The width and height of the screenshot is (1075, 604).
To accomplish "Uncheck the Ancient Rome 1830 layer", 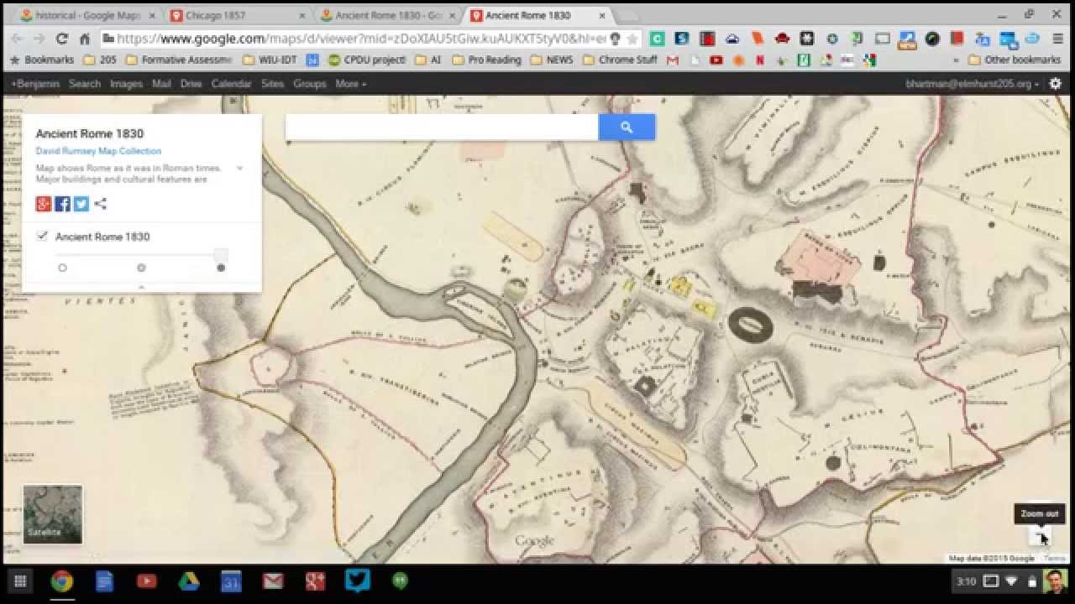I will (43, 237).
